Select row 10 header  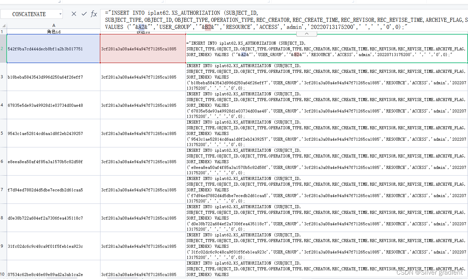(x=3, y=269)
